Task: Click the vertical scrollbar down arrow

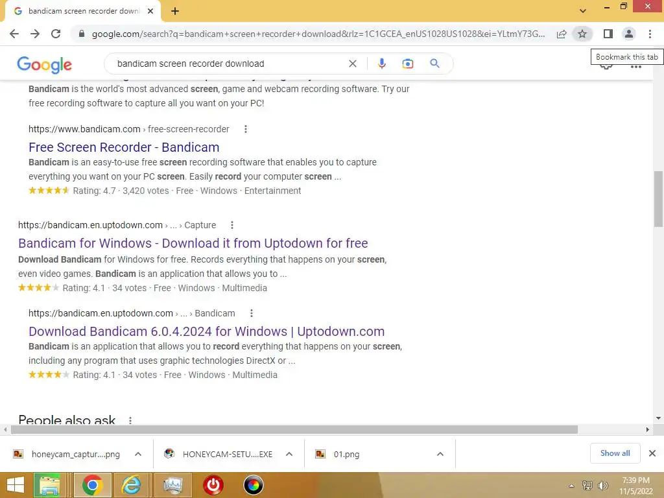Action: [658, 418]
